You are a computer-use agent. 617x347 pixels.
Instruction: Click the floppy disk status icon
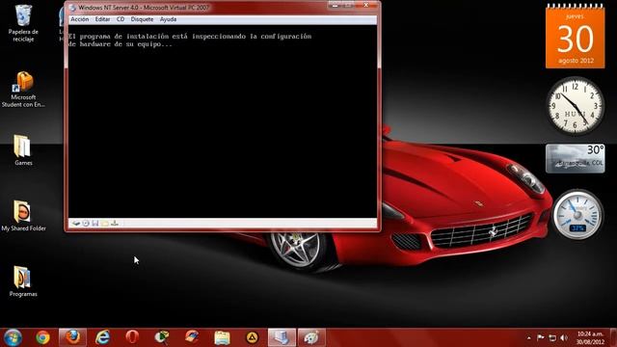coord(95,223)
